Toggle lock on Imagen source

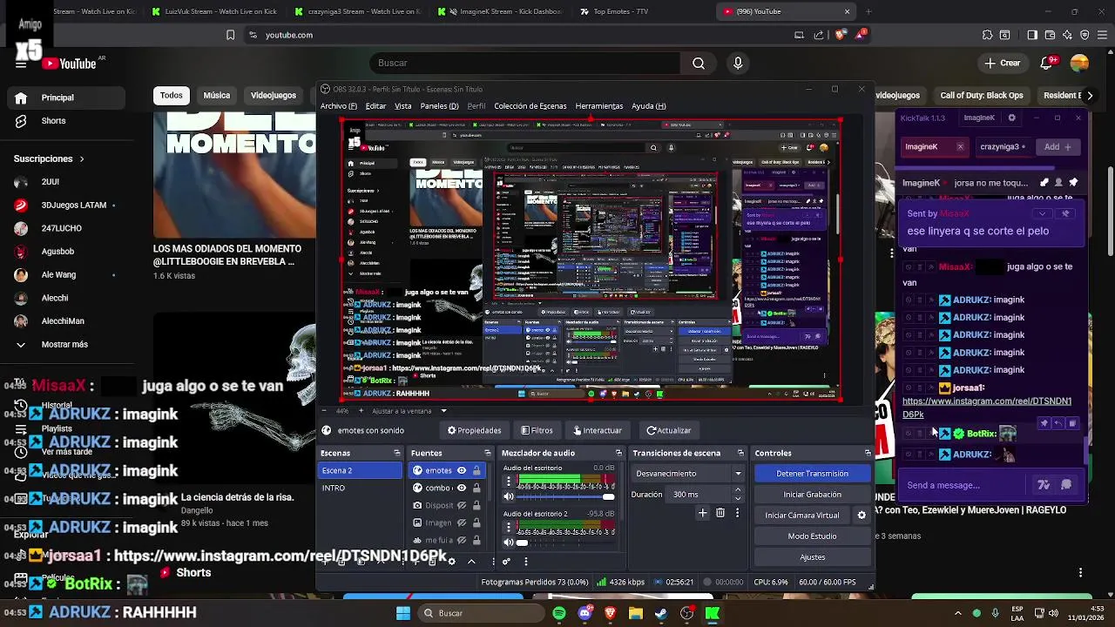coord(476,522)
